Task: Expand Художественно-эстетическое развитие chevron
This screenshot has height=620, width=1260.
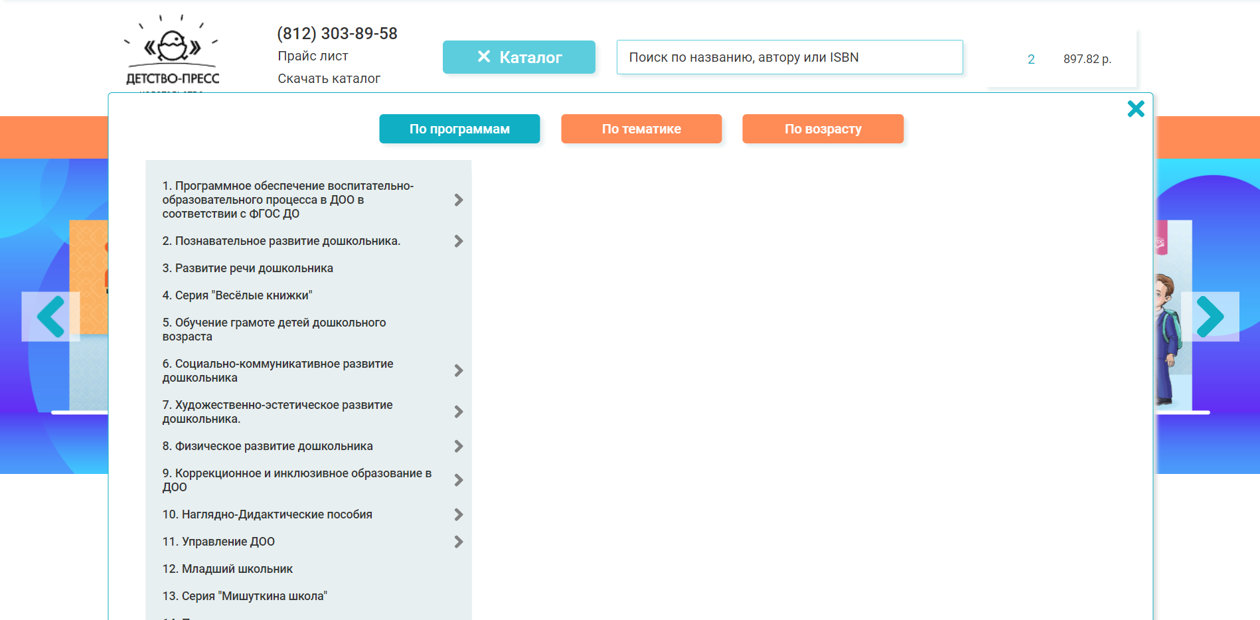Action: [x=459, y=412]
